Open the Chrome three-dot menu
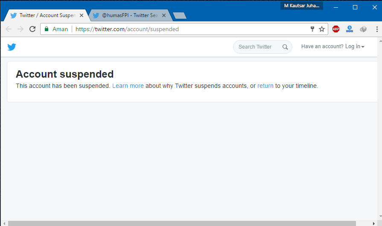This screenshot has height=226, width=382. tap(377, 29)
